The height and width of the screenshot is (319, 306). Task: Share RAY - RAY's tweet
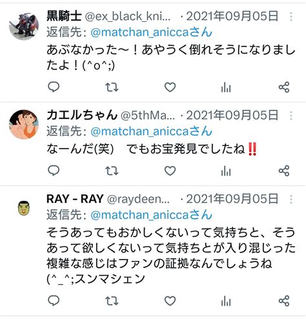click(284, 301)
